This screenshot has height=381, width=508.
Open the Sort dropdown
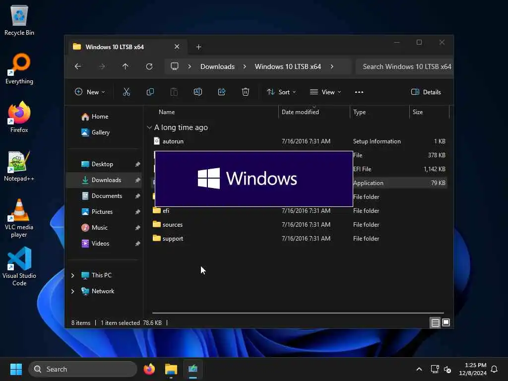281,92
